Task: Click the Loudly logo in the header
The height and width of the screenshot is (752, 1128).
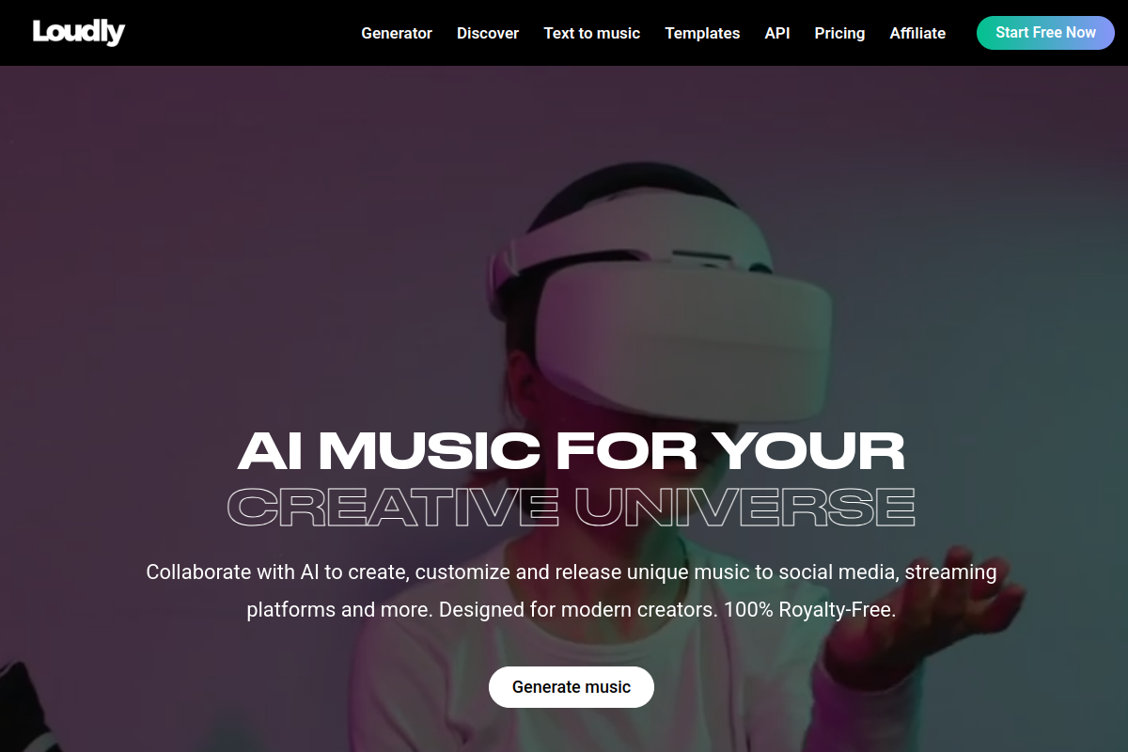Action: click(x=78, y=32)
